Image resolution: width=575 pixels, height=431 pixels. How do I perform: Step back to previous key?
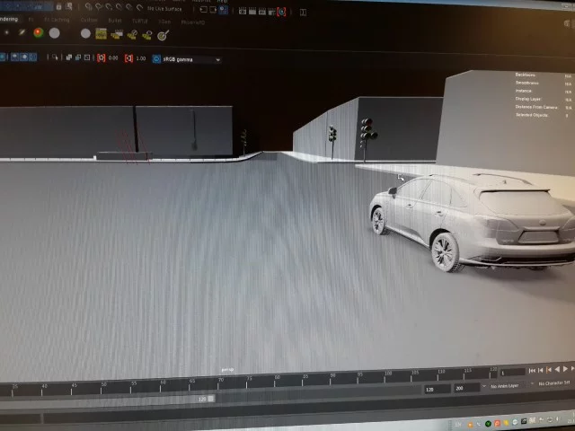pyautogui.click(x=549, y=370)
